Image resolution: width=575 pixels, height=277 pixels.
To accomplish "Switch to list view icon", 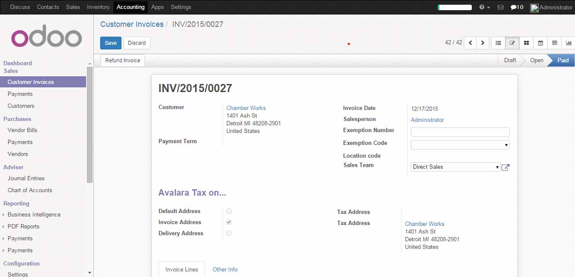I will tap(498, 43).
